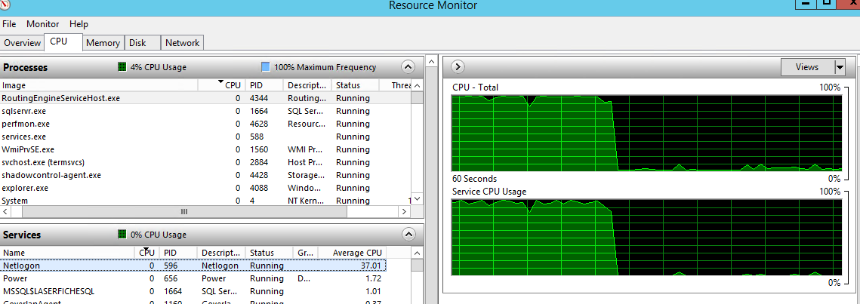The height and width of the screenshot is (304, 860).
Task: Switch to the Memory tab
Action: click(x=103, y=43)
